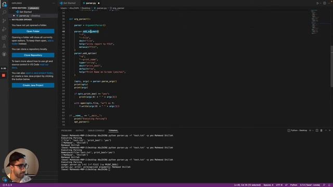Viewport: 333px width, 187px height.
Task: Click the Ln 40, Col 24 cursor position
Action: (x=247, y=185)
